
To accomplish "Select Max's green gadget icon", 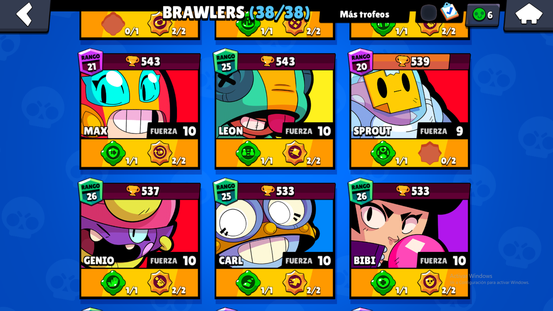I will 113,153.
